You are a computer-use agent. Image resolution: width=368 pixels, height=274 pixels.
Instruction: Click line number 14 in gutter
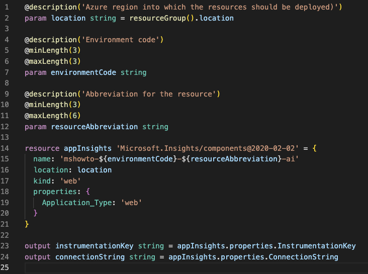(5, 148)
